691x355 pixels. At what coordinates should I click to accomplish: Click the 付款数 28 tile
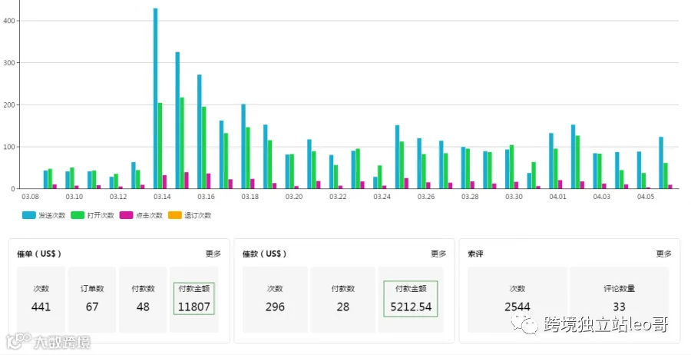click(343, 299)
